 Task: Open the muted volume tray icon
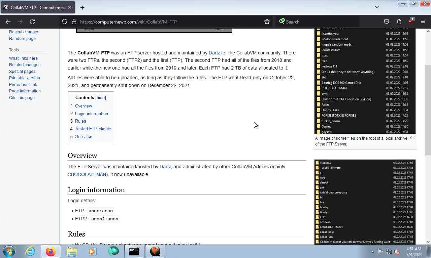pos(397,251)
